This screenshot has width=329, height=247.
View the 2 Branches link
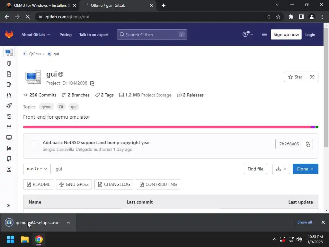[76, 95]
